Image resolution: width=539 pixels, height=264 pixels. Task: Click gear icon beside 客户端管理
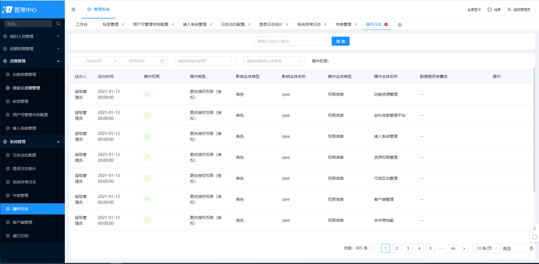coord(8,222)
